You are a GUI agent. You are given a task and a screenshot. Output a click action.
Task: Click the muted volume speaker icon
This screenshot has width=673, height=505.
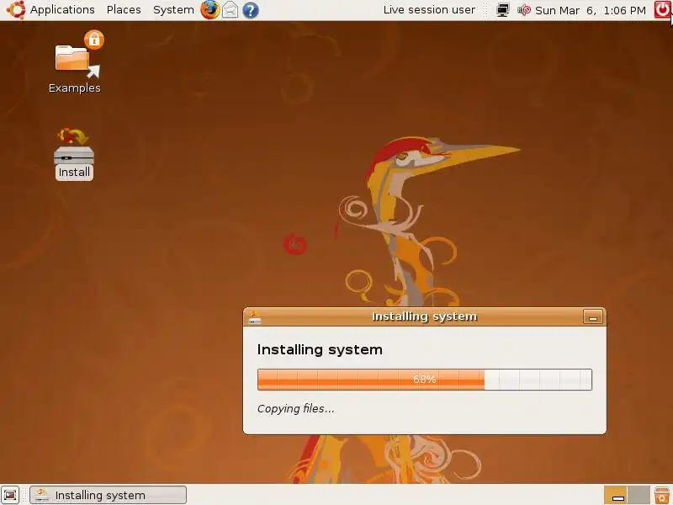[x=524, y=10]
